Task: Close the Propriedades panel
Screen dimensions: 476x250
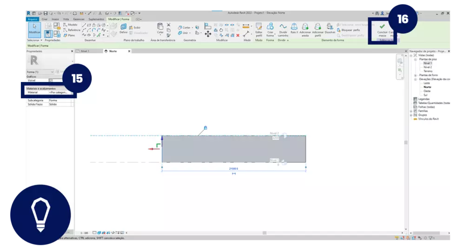Action: [72, 51]
